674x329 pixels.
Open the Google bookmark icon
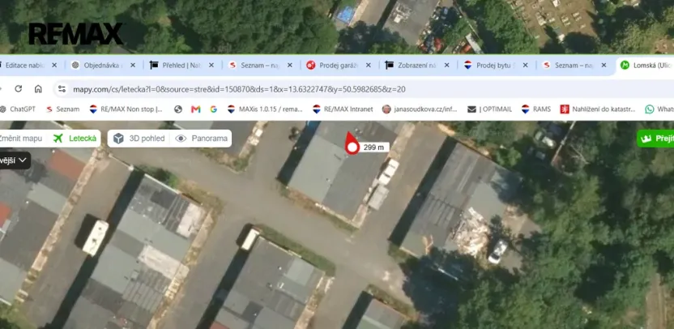pyautogui.click(x=213, y=109)
